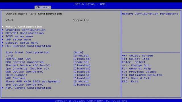Open DMI/OPI Configuration submenu
Screen dimensions: 182x102
(x=24, y=33)
